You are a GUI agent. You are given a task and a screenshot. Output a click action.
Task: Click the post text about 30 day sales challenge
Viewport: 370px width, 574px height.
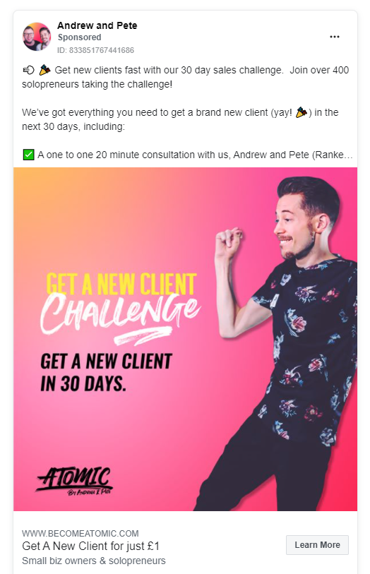pos(185,77)
